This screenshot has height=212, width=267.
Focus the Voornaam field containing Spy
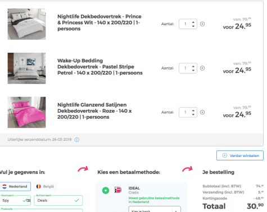click(x=15, y=200)
